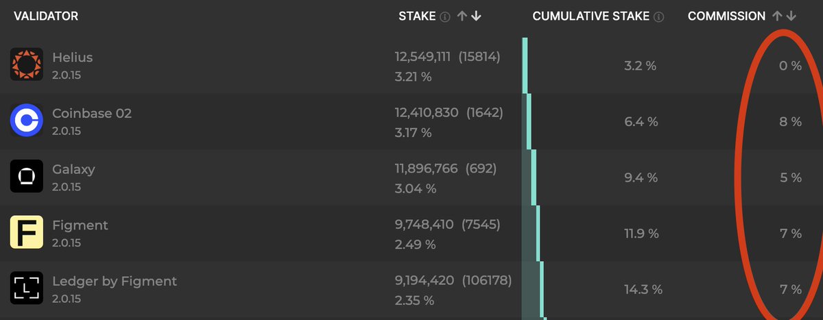Screen dimensions: 823x320
Task: Select version 2.0.15 under Coinbase 02
Action: [x=67, y=131]
